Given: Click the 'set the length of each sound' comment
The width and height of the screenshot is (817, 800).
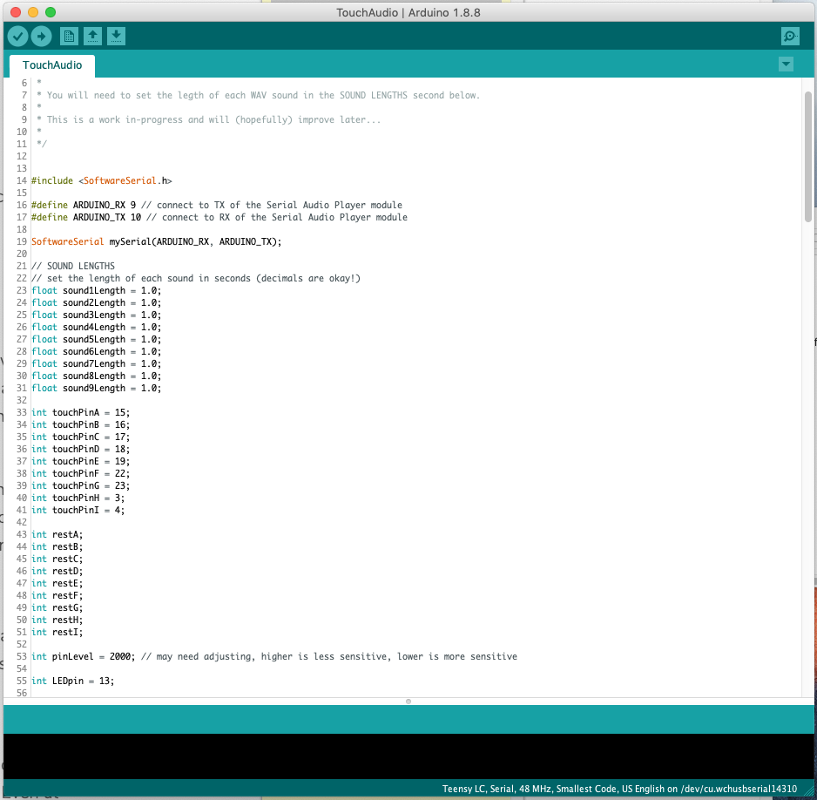Looking at the screenshot, I should [x=196, y=278].
